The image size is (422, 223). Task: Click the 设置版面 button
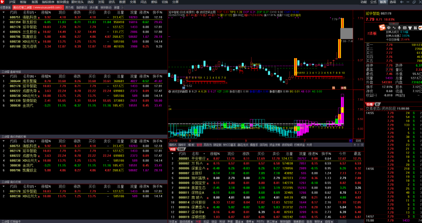pos(6,8)
